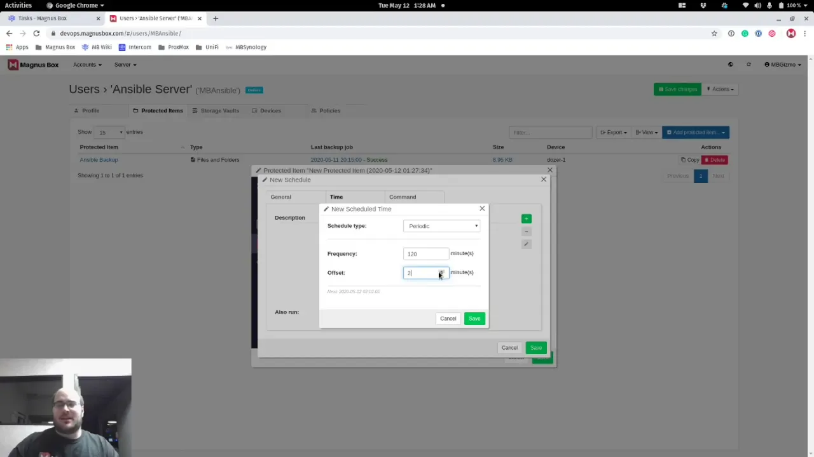Open the Protected Items tab
Image resolution: width=814 pixels, height=457 pixels.
tap(158, 110)
